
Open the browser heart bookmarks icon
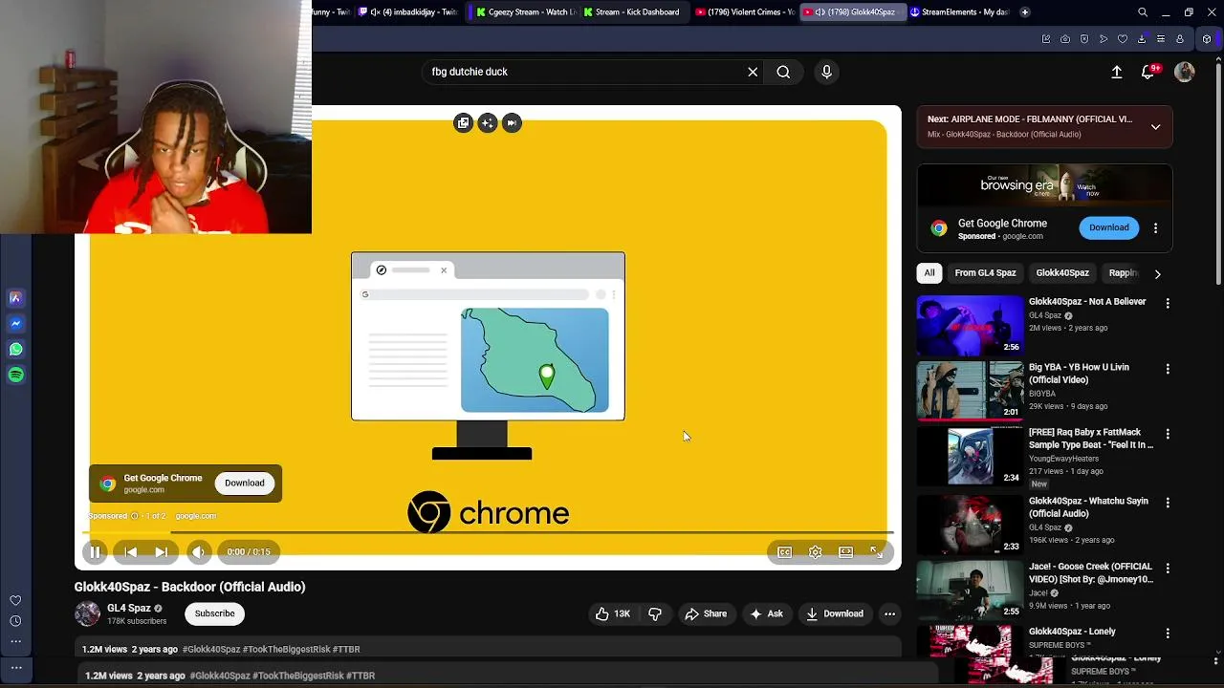pyautogui.click(x=1123, y=39)
